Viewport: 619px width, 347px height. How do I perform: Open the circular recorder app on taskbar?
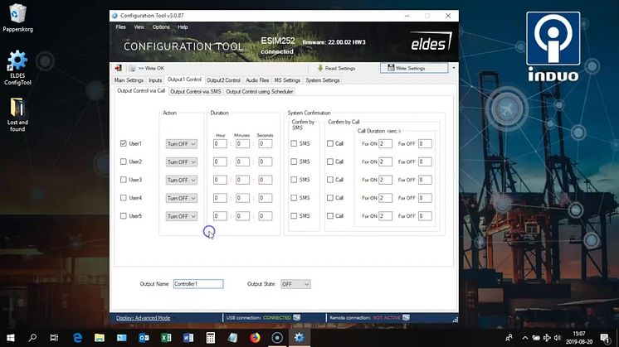tap(277, 338)
